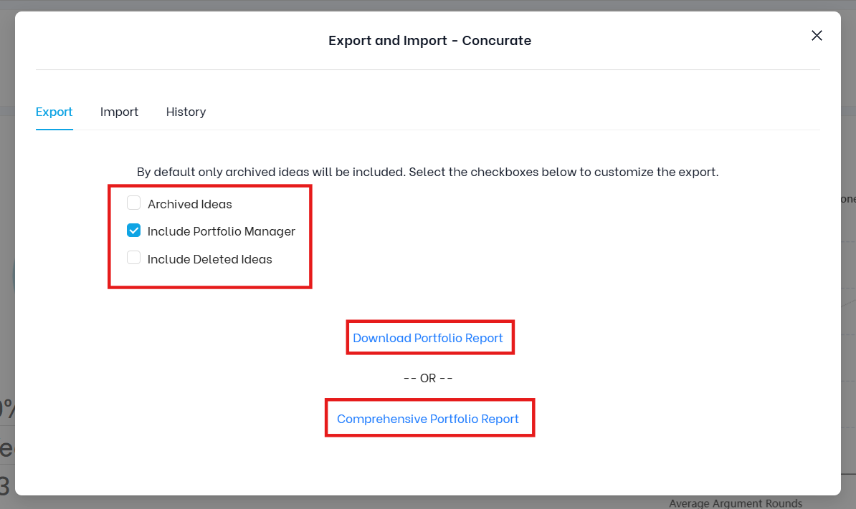Click the Average Argument Rounds label behind dialog
The image size is (856, 509).
[736, 503]
